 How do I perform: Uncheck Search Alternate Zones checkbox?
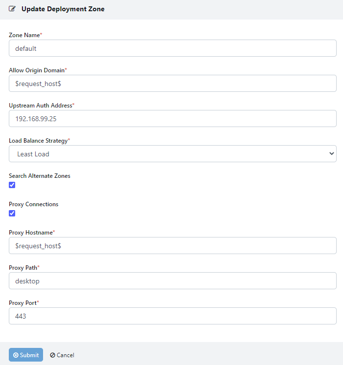(12, 185)
